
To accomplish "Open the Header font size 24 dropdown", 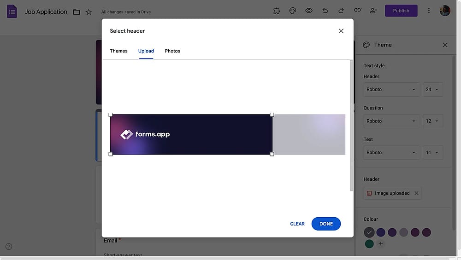I will [x=433, y=89].
